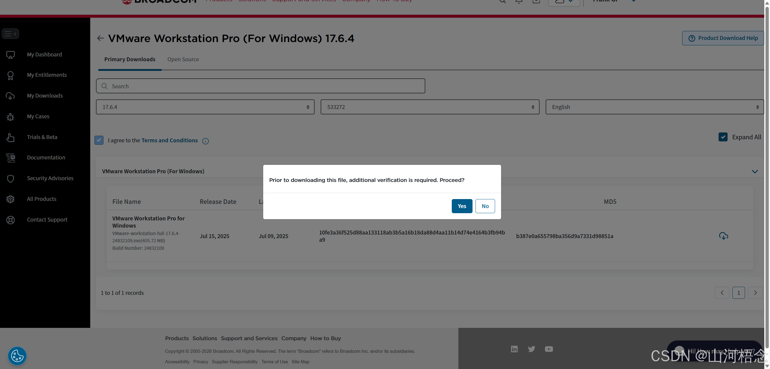
Task: Open the Terms and Conditions link
Action: (x=170, y=140)
